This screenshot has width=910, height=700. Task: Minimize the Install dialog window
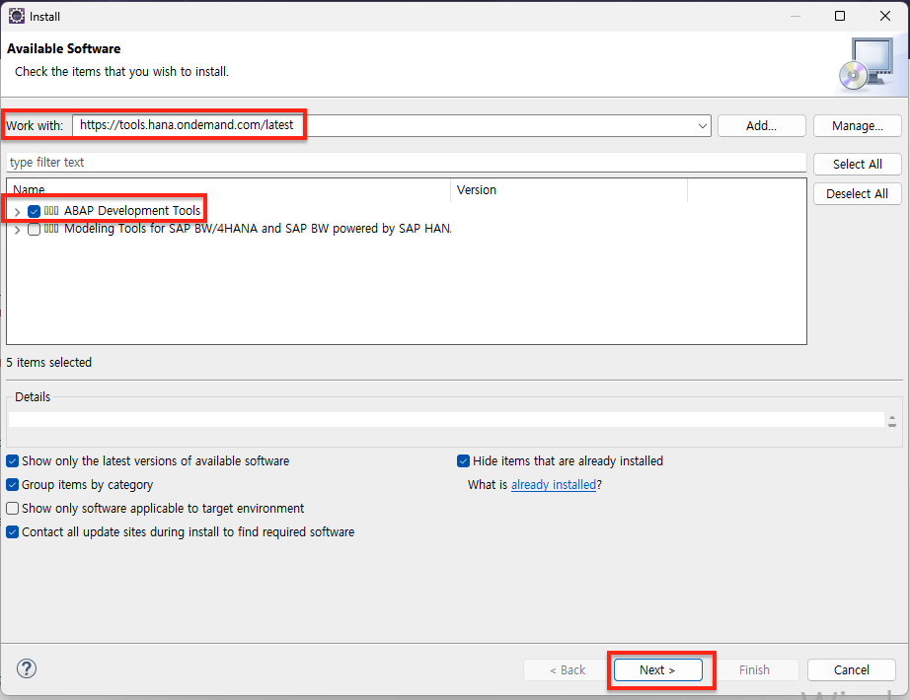[x=796, y=16]
